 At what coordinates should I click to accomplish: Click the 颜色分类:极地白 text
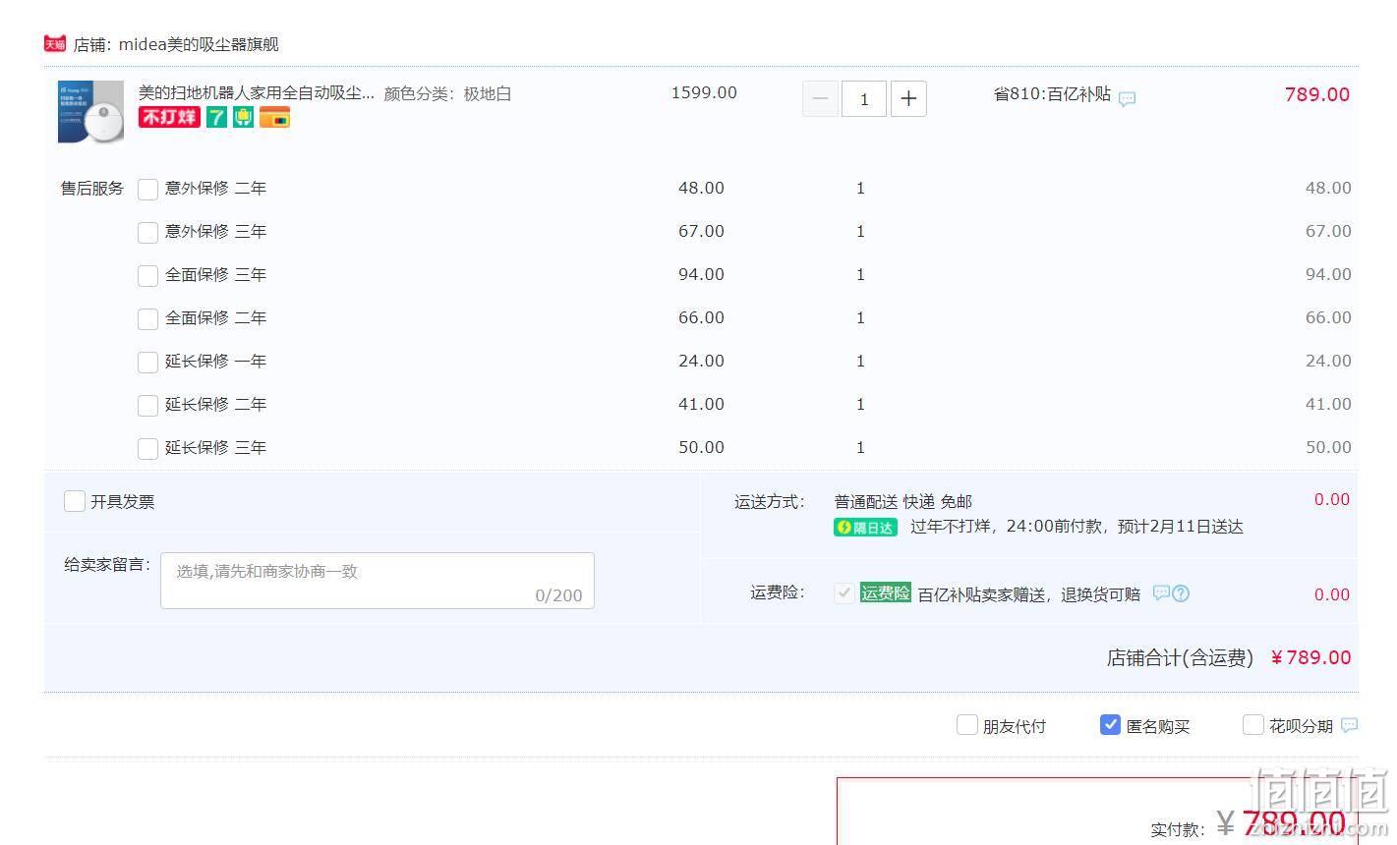(447, 94)
